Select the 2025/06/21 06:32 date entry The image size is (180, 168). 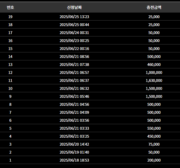pos(74,89)
